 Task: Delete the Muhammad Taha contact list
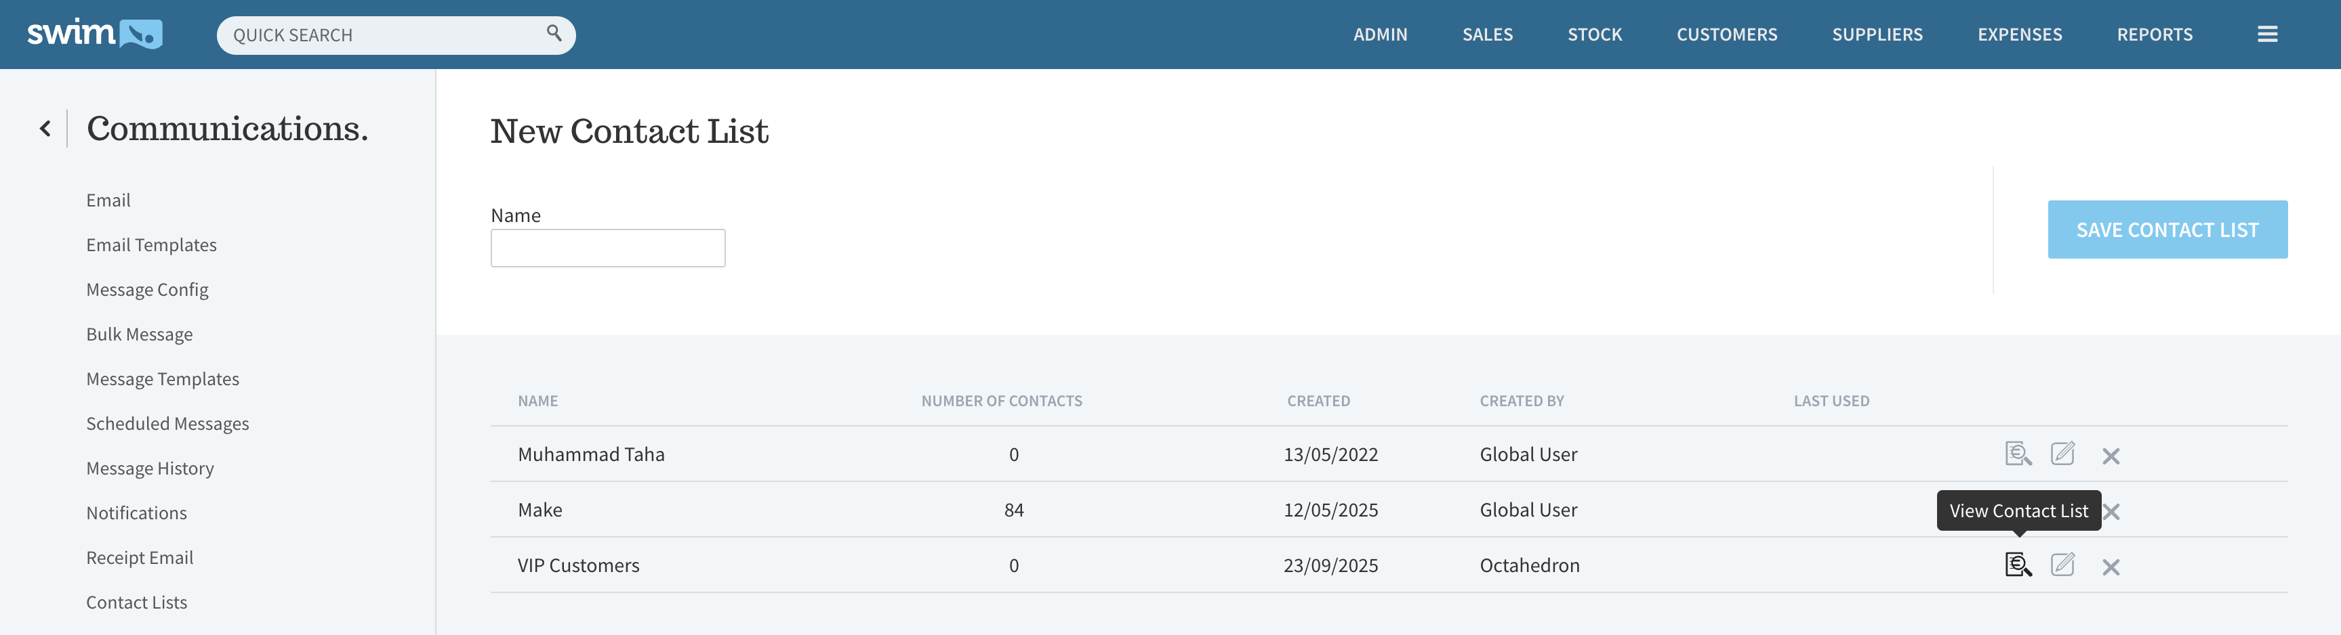coord(2110,456)
